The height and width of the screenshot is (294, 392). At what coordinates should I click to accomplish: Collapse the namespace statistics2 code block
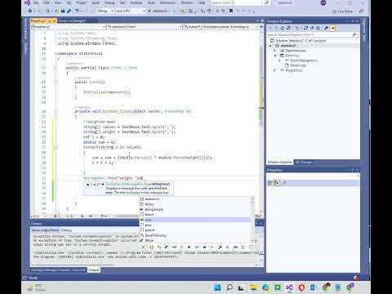pyautogui.click(x=56, y=54)
